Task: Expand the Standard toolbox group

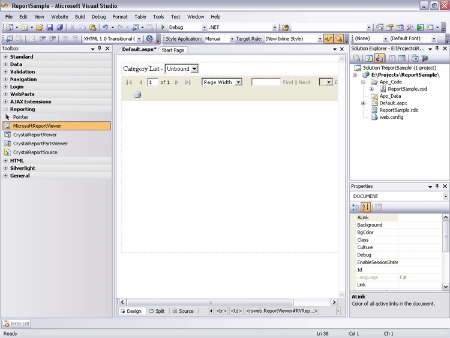Action: (x=5, y=56)
